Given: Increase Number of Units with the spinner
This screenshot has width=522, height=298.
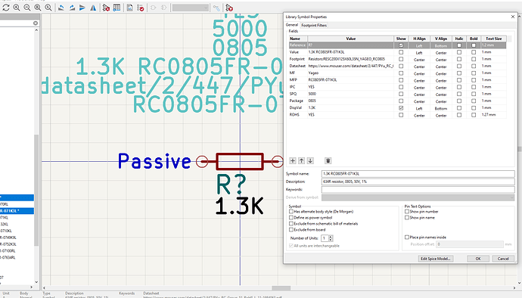Looking at the screenshot, I should (331, 237).
